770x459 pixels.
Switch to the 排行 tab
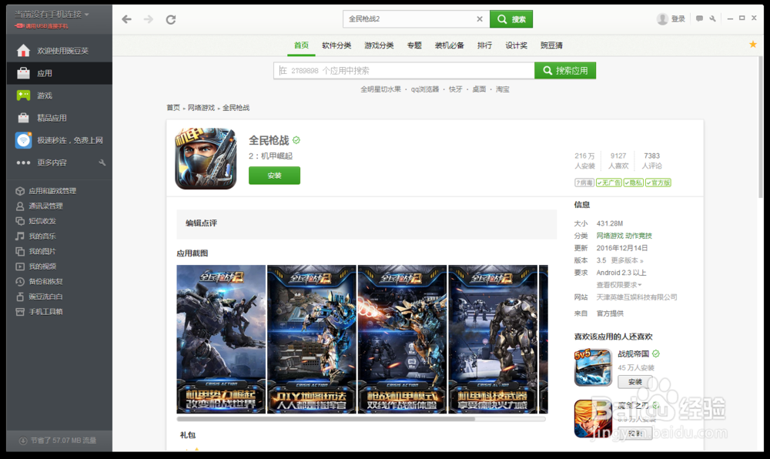(x=484, y=45)
